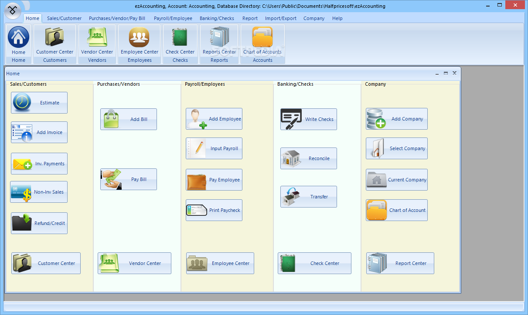This screenshot has width=528, height=315.
Task: Click Select Company
Action: coord(397,148)
